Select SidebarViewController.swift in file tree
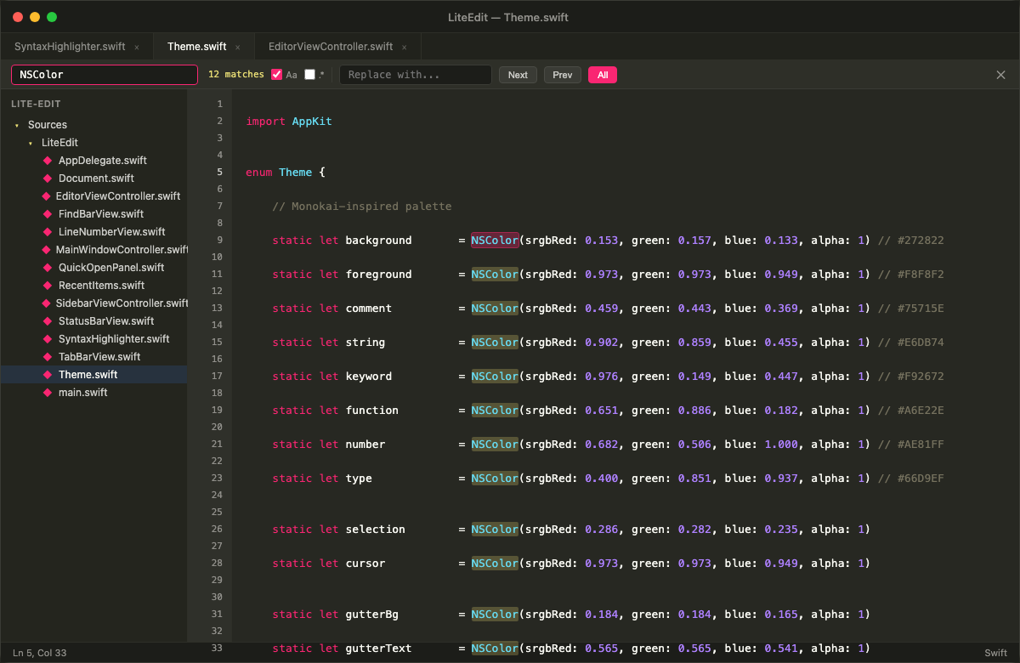Image resolution: width=1020 pixels, height=663 pixels. [x=122, y=303]
